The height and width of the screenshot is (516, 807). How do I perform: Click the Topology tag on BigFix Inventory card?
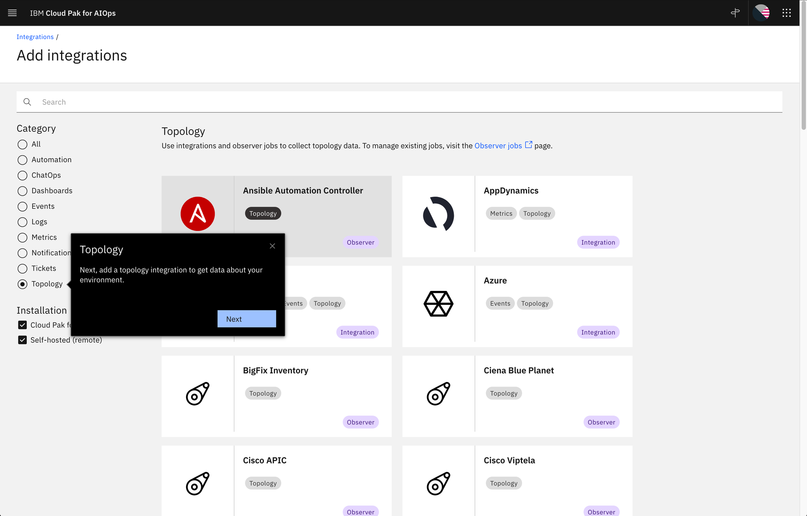[263, 393]
